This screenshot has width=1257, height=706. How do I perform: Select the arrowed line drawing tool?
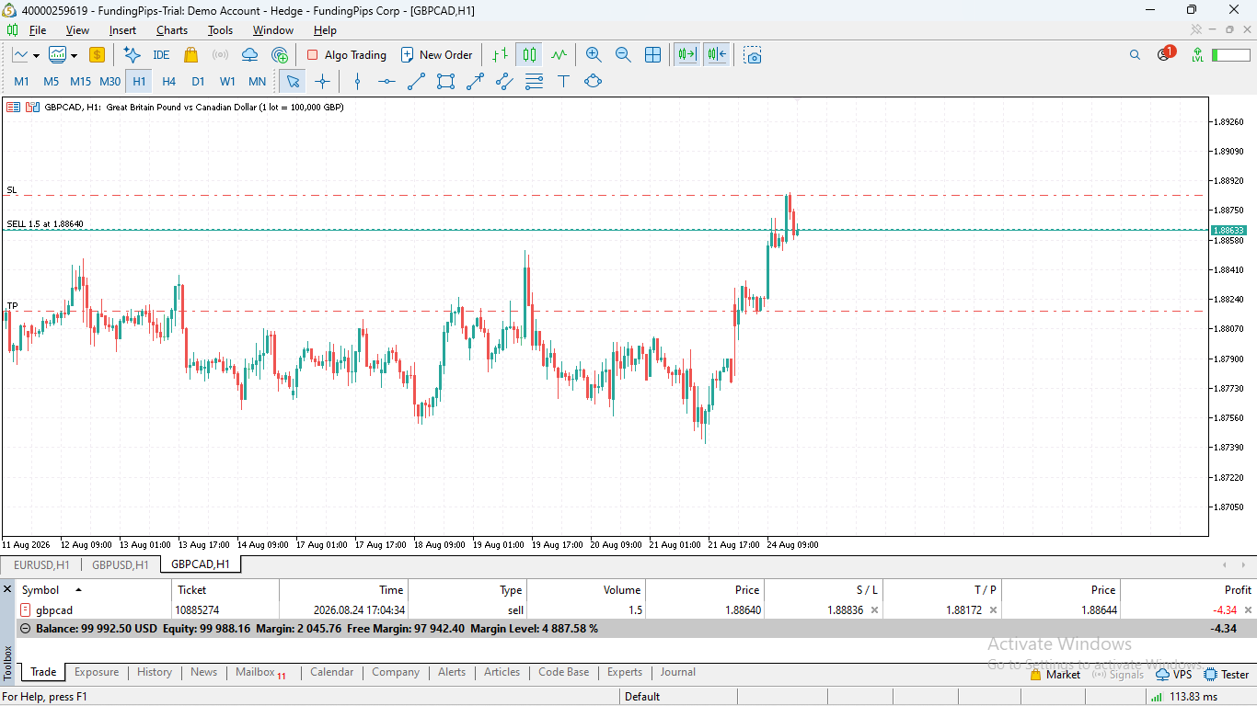pyautogui.click(x=475, y=81)
